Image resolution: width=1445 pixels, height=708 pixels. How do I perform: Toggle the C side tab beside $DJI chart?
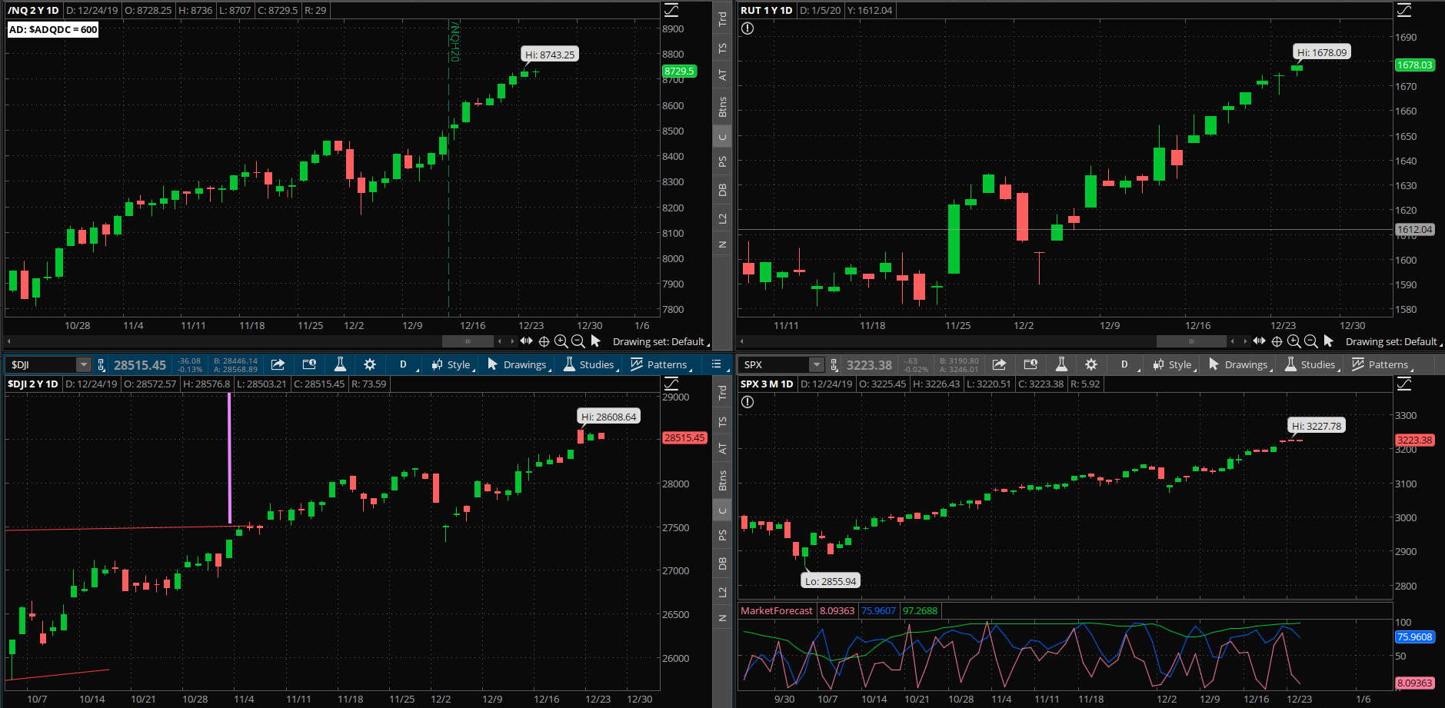pos(722,510)
